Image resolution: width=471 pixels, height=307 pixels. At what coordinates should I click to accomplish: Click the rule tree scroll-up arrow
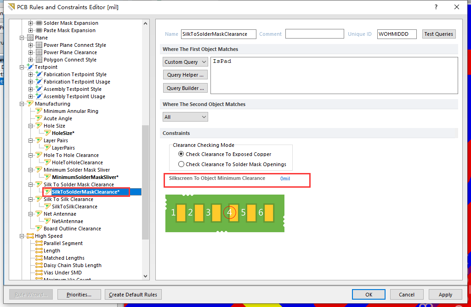point(145,23)
